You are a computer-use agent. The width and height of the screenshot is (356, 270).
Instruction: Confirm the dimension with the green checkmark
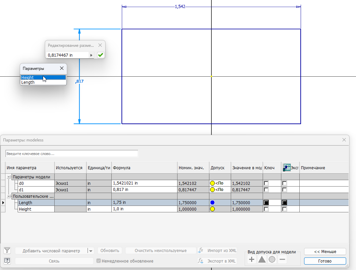click(x=100, y=55)
